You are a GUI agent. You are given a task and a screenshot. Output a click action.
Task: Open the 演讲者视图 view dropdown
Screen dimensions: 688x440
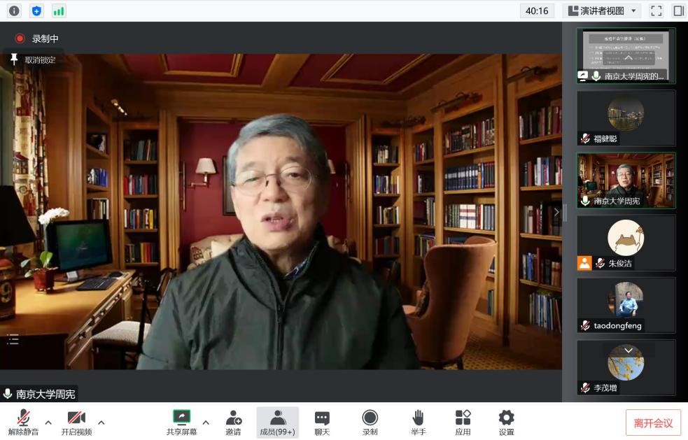tap(603, 10)
